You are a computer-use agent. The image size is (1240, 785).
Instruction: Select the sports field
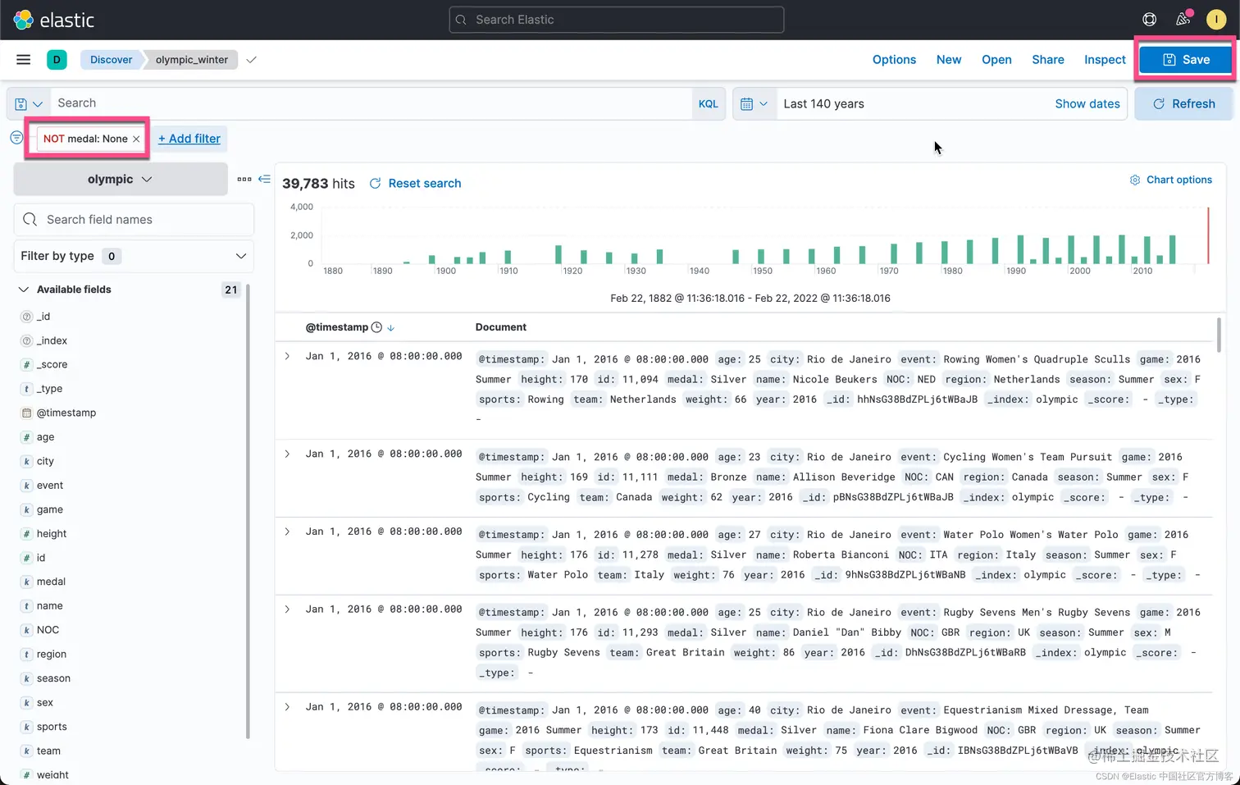click(52, 728)
